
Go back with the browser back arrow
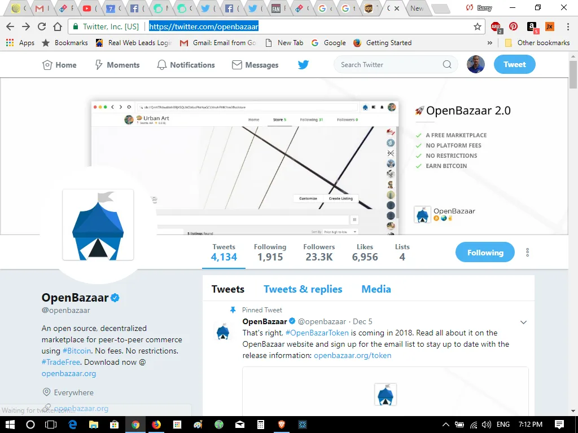point(10,26)
